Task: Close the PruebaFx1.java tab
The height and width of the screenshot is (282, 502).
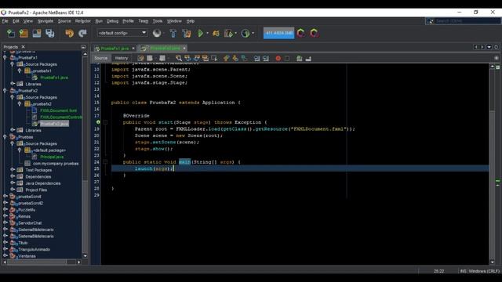Action: coord(133,49)
